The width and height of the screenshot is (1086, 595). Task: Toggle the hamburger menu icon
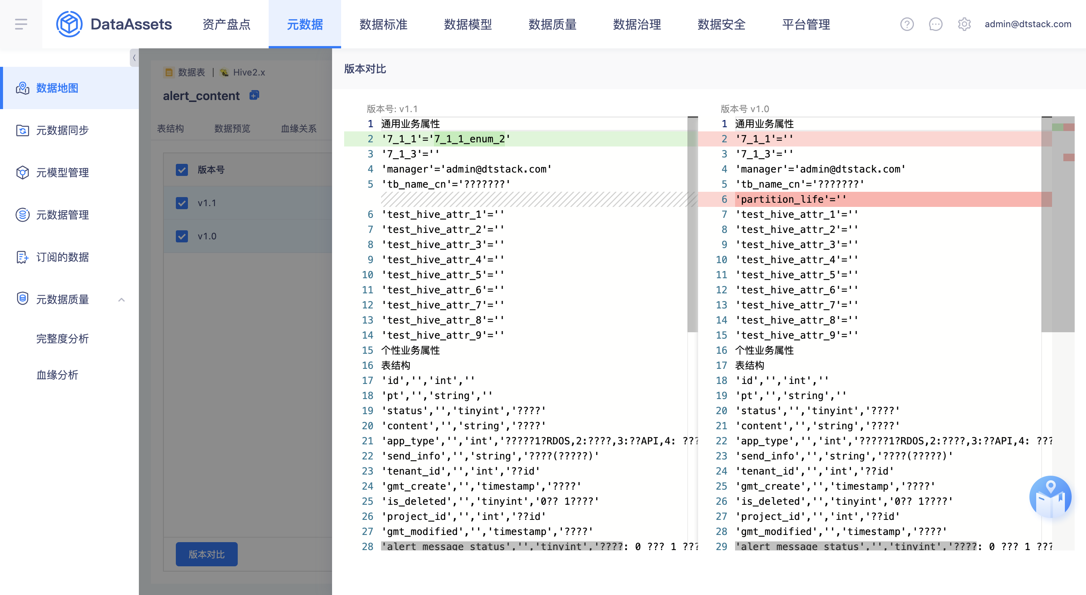[21, 24]
